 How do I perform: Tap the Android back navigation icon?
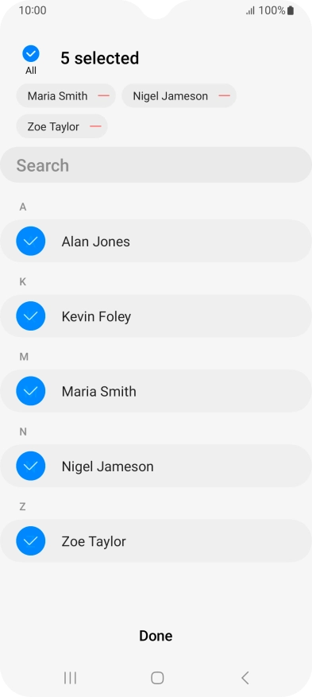pyautogui.click(x=245, y=678)
